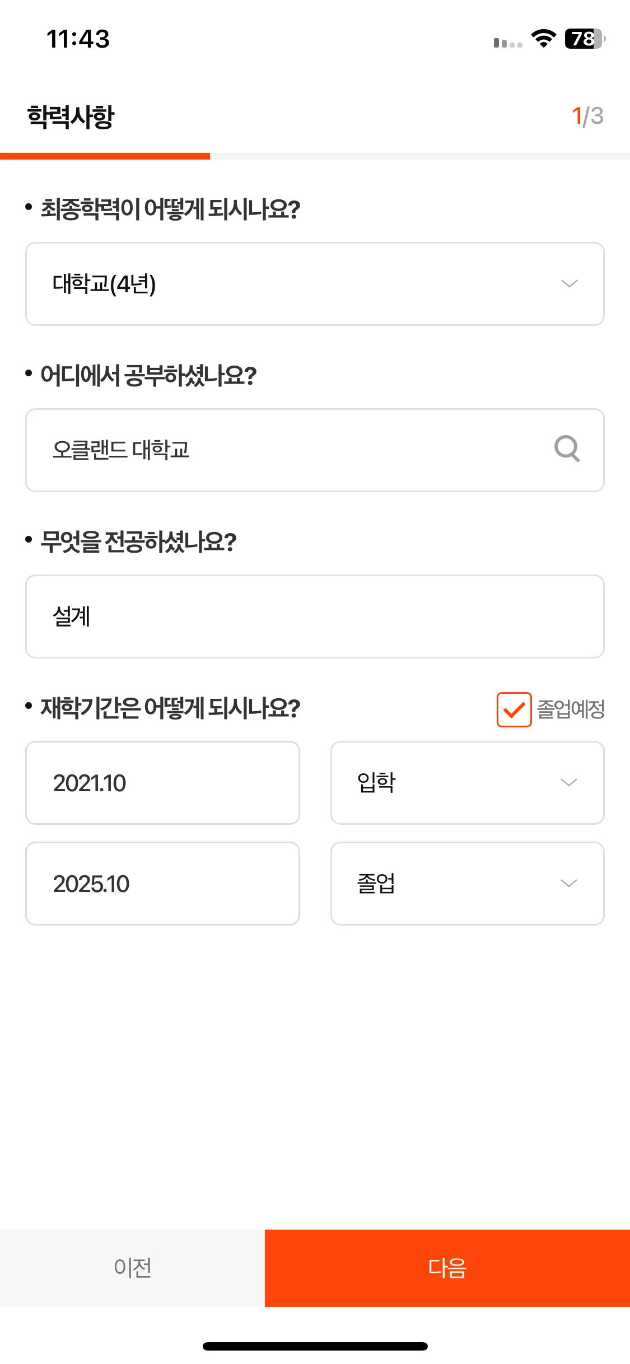
Task: Tap the battery indicator icon
Action: pyautogui.click(x=585, y=39)
